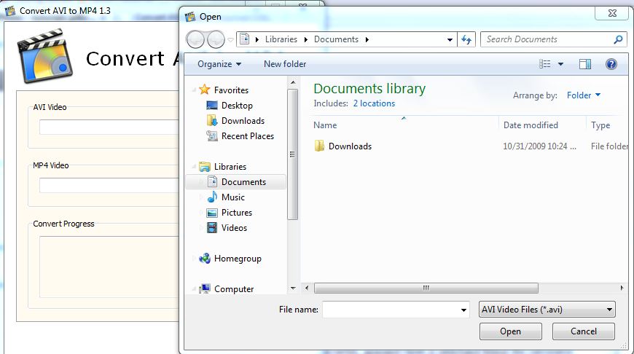
Task: Click AVI Video field in Convert AVI window
Action: pyautogui.click(x=109, y=127)
